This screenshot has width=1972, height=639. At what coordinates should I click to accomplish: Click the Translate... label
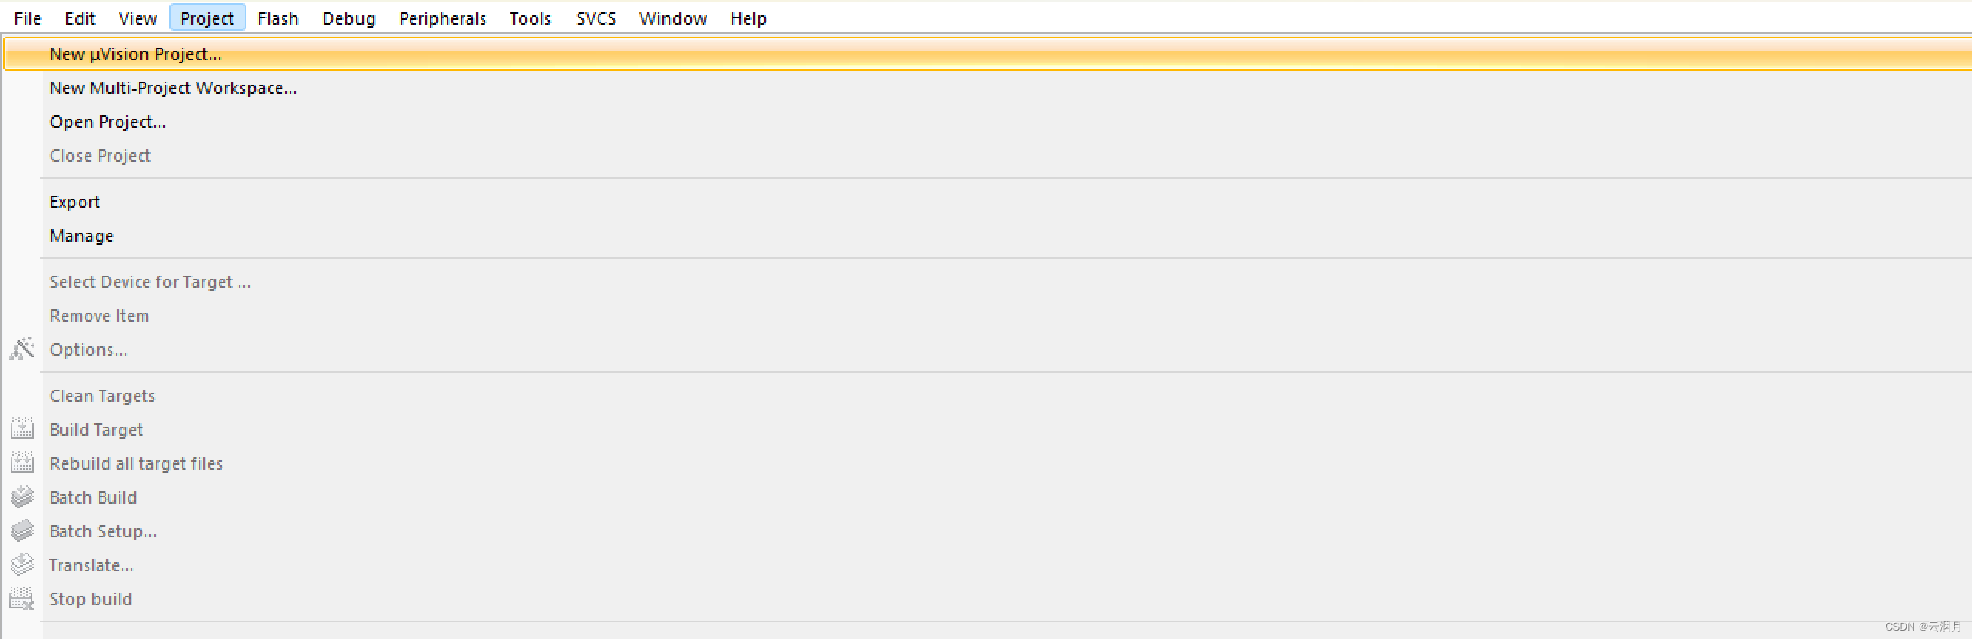92,565
